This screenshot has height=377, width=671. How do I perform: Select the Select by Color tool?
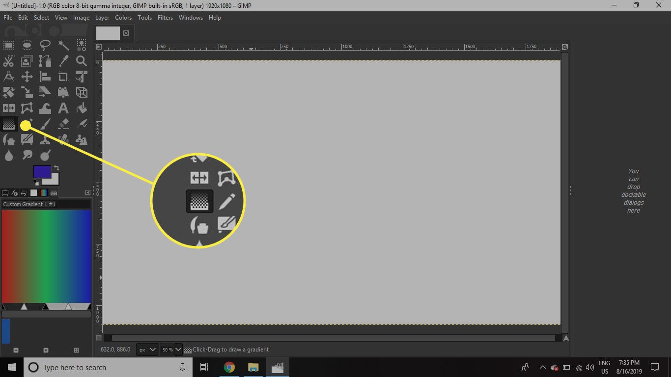click(x=82, y=46)
